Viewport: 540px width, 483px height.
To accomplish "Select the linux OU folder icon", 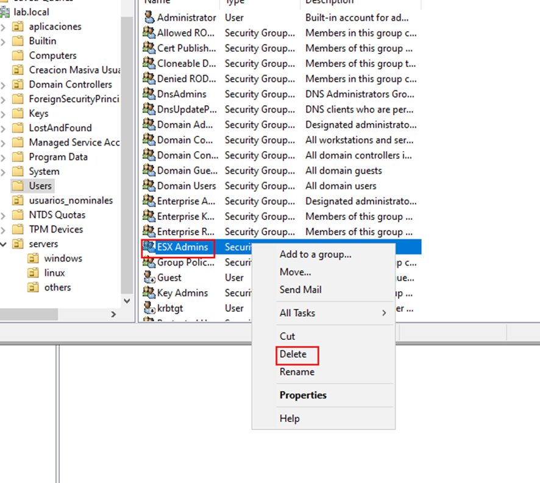I will point(33,273).
